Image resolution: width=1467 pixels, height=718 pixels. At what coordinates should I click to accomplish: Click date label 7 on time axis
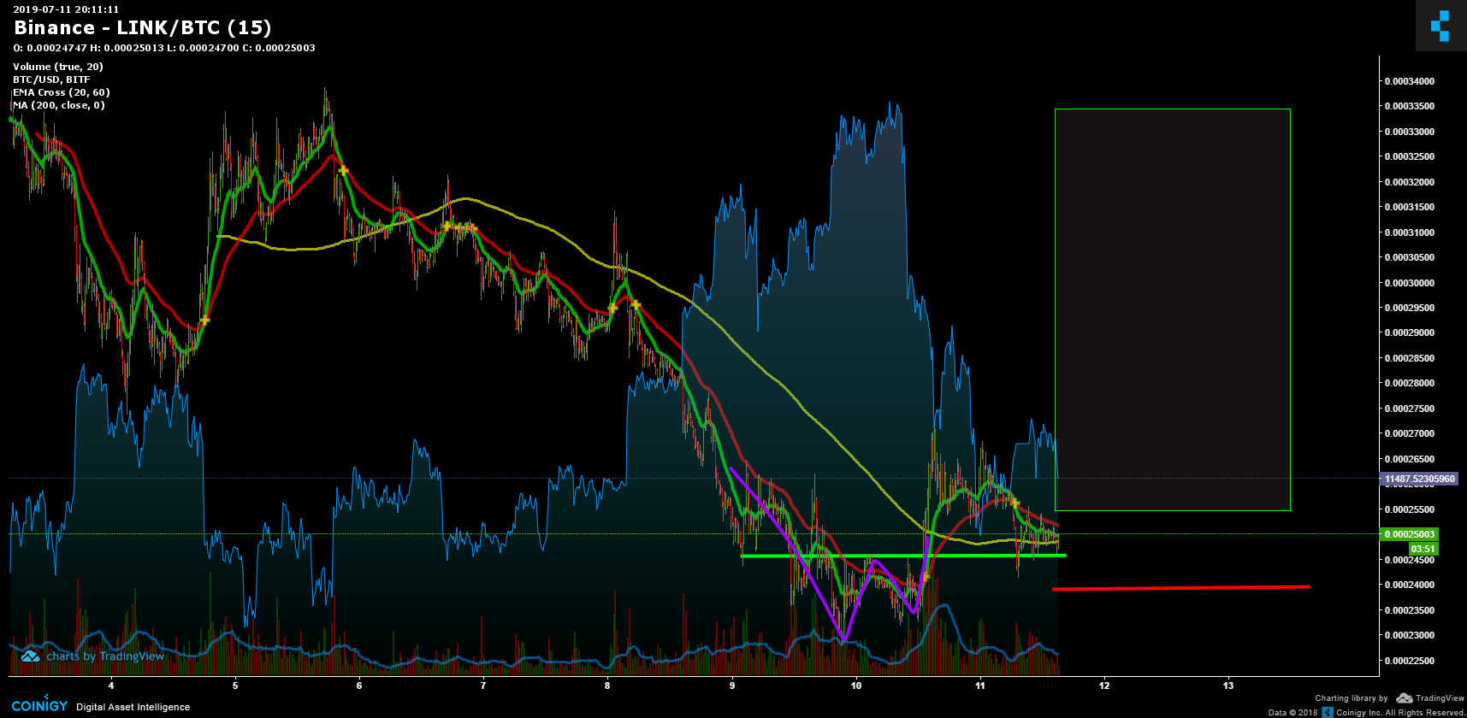click(483, 686)
